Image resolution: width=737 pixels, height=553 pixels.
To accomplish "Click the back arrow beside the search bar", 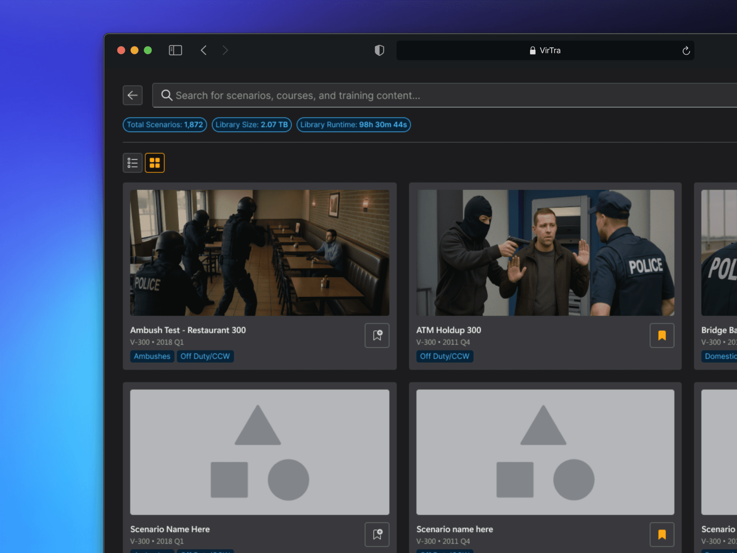I will 132,95.
